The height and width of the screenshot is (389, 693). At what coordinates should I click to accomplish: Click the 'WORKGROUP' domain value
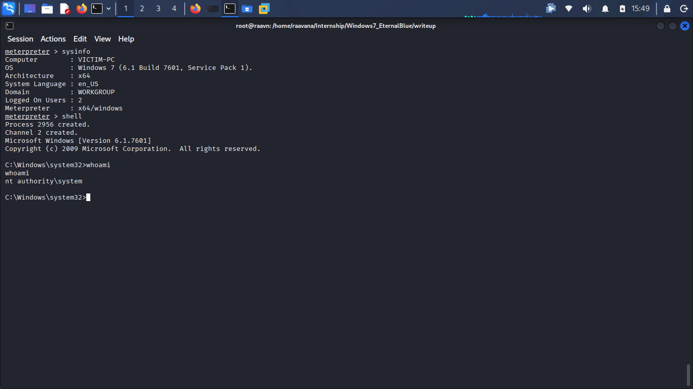coord(96,92)
